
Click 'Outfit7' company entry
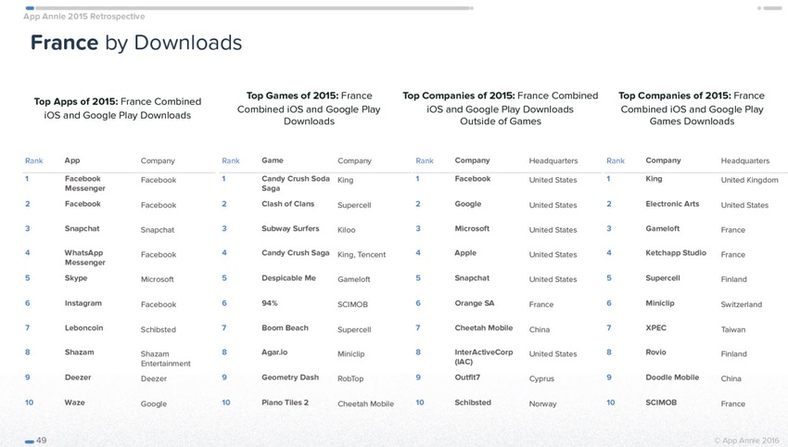click(467, 377)
